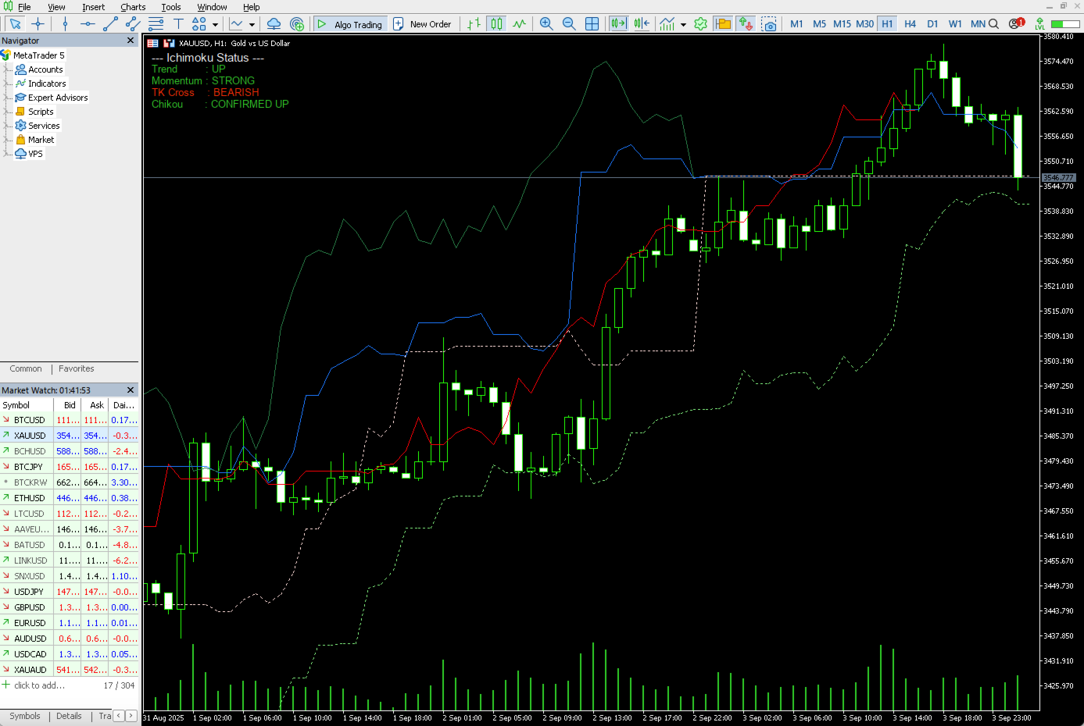This screenshot has height=726, width=1084.
Task: Switch timeframe to W1
Action: 955,24
